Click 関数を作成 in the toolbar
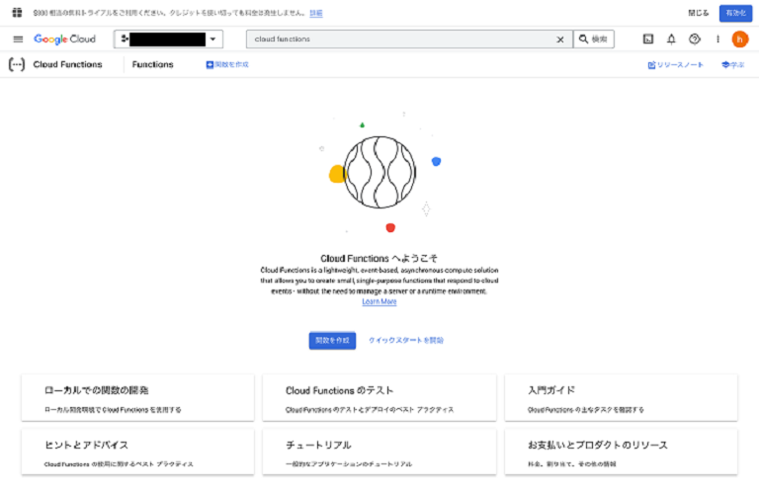Screen dimensions: 759x496 point(227,64)
